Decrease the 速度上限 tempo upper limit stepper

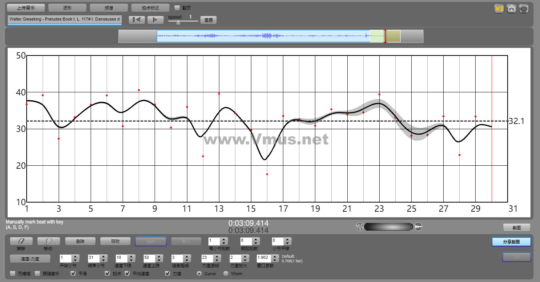pos(159,260)
